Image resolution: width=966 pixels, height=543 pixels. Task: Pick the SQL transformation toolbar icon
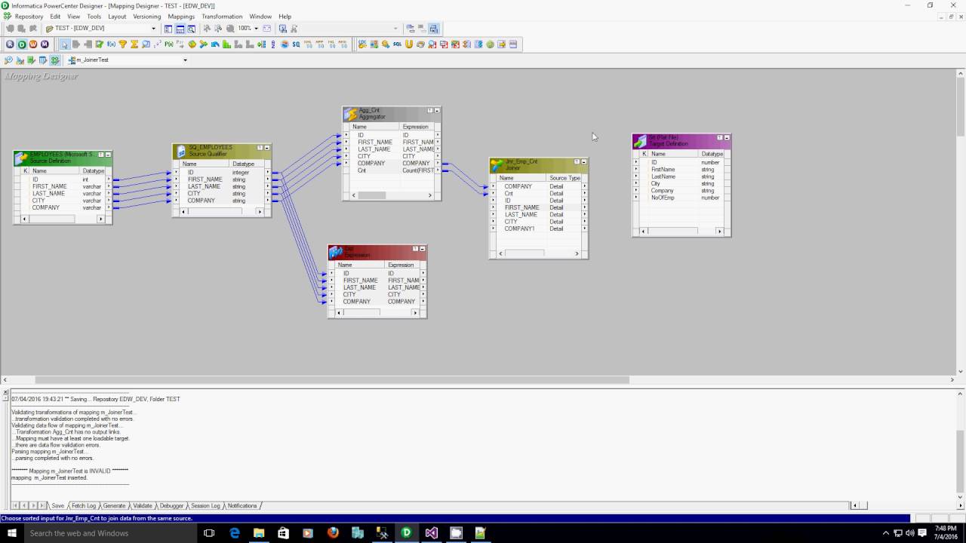(x=397, y=44)
